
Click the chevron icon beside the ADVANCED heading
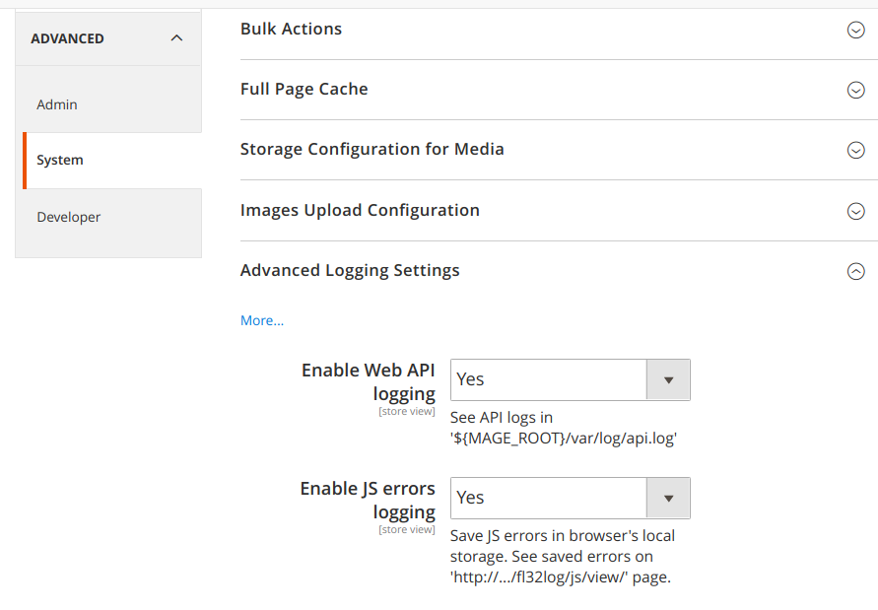tap(176, 38)
